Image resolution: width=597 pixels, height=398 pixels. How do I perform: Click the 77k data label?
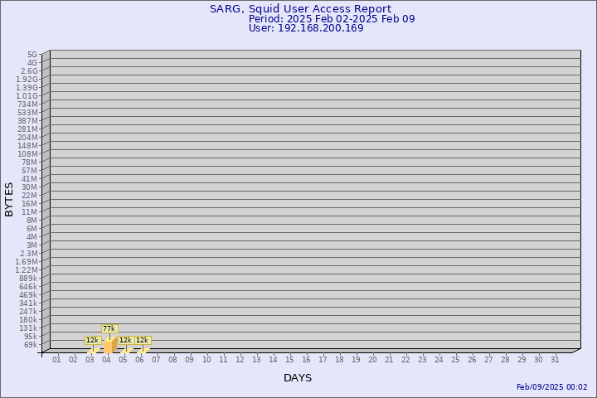(109, 328)
